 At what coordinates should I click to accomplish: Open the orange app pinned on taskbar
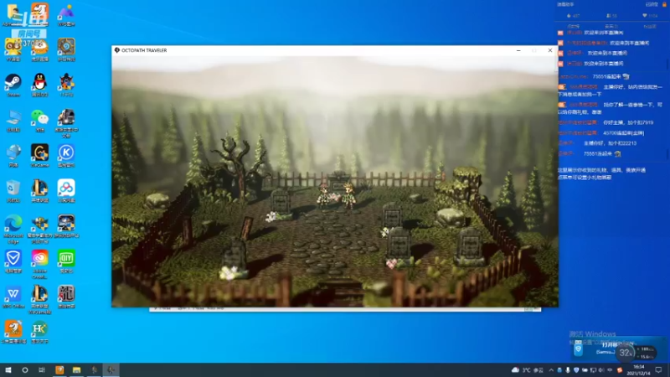[59, 369]
